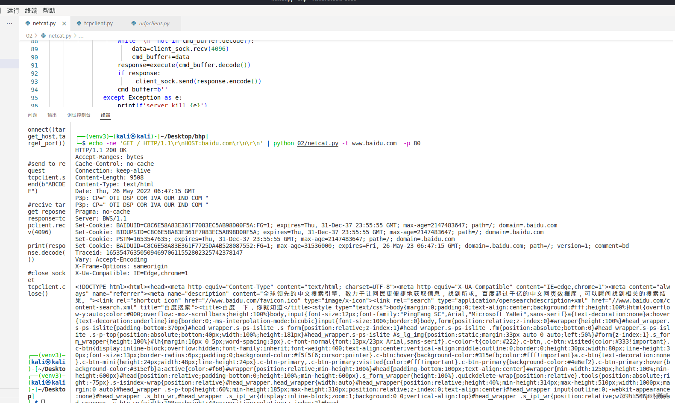The width and height of the screenshot is (675, 403).
Task: Open the 终端 menu
Action: pos(31,11)
